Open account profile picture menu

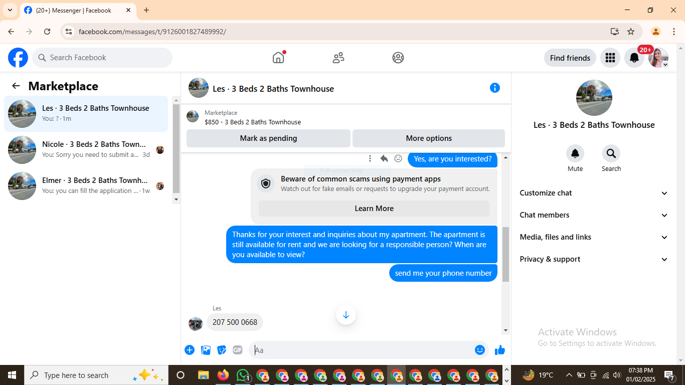pyautogui.click(x=658, y=58)
